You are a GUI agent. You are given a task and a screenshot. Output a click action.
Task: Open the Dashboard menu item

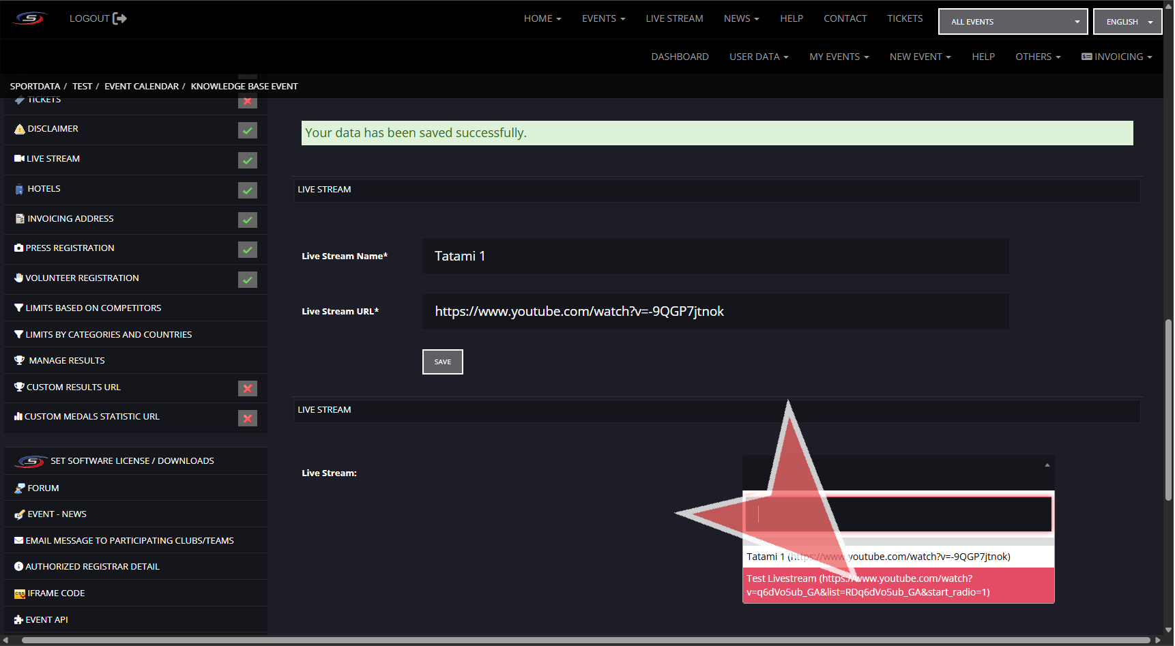[x=680, y=57]
